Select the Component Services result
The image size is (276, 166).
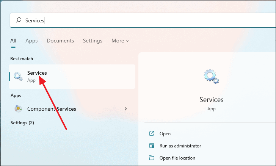[x=72, y=109]
